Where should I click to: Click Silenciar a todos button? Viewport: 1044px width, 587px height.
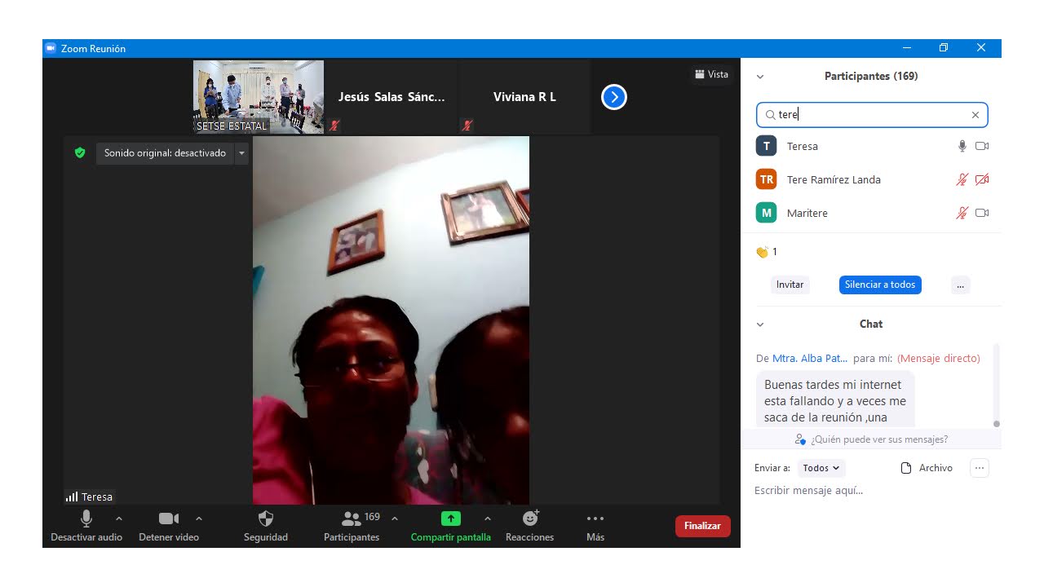[880, 285]
